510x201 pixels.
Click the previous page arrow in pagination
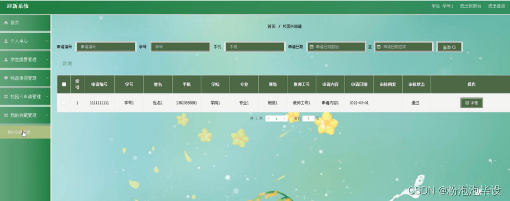pyautogui.click(x=269, y=119)
